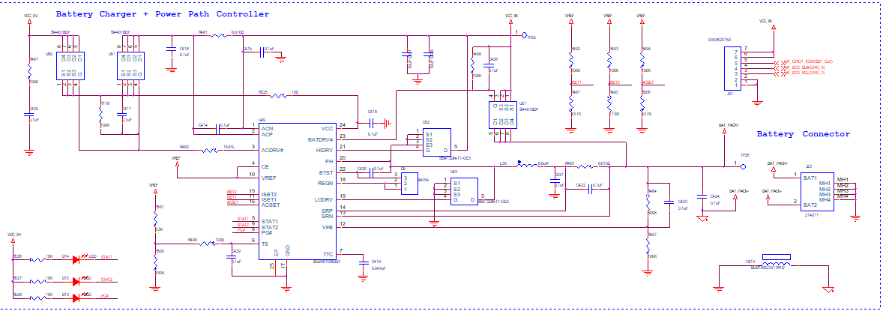Click the 'Battery Connector' heading

tap(803, 134)
